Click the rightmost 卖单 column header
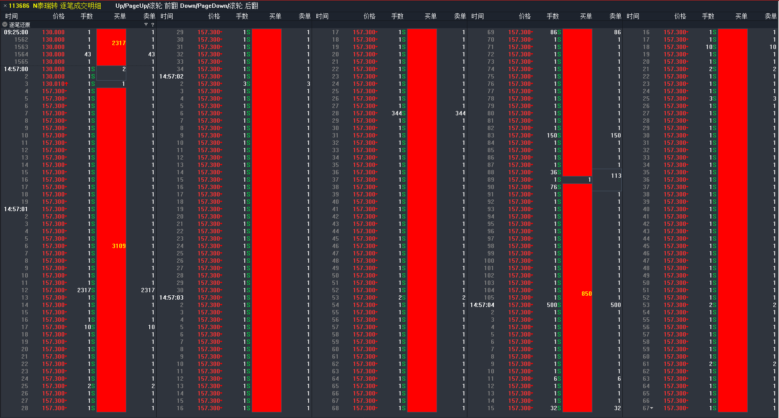Image resolution: width=779 pixels, height=418 pixels. (x=771, y=16)
